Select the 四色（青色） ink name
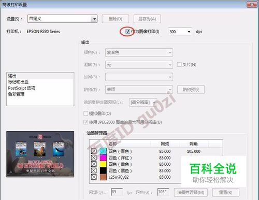 pos(120,151)
